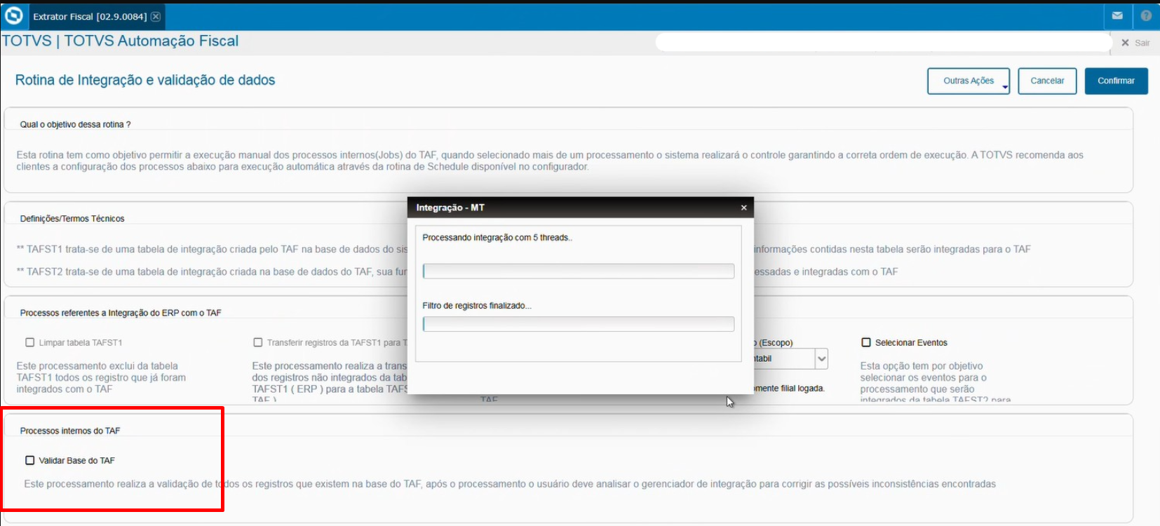Click the integration threads progress bar

[x=579, y=271]
